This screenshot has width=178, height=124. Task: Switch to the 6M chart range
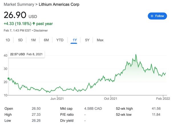(46, 40)
